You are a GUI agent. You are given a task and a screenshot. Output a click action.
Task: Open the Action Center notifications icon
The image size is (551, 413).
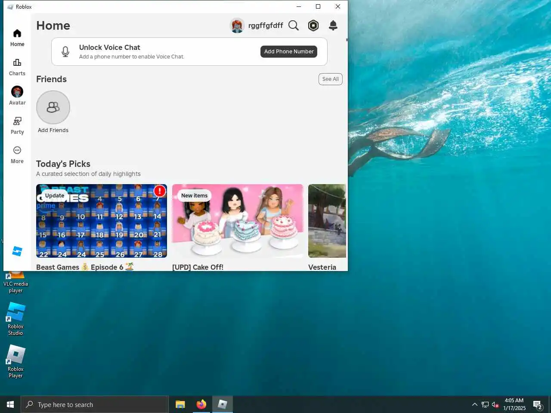pos(538,404)
